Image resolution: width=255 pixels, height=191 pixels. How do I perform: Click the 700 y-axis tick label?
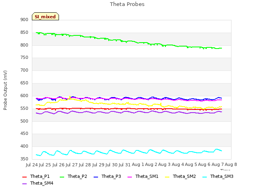(x=24, y=70)
